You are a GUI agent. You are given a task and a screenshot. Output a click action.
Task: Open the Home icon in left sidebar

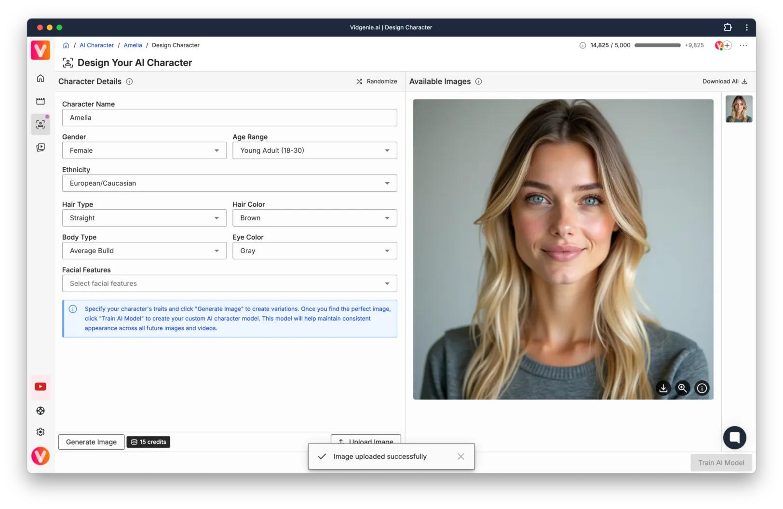click(40, 78)
